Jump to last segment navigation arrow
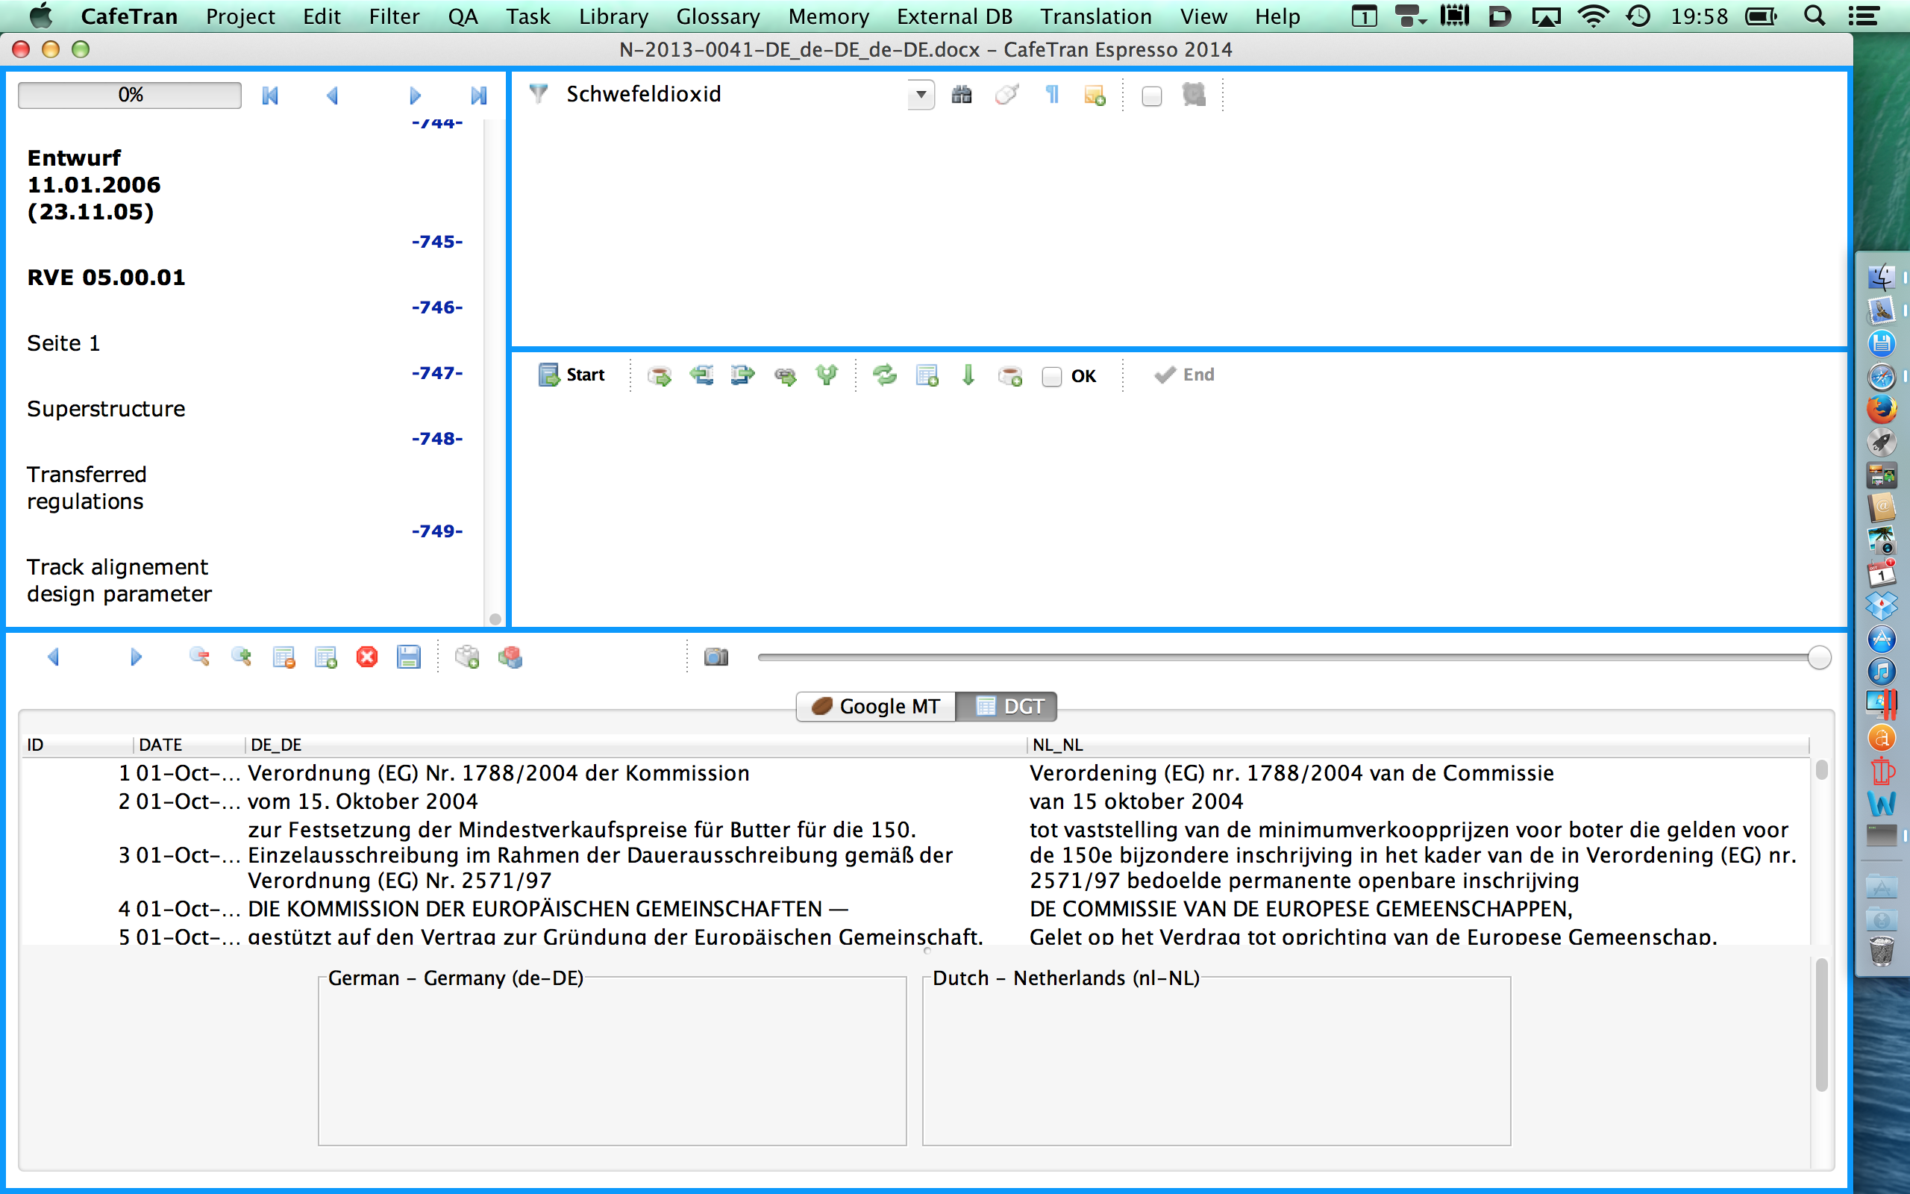 point(478,96)
